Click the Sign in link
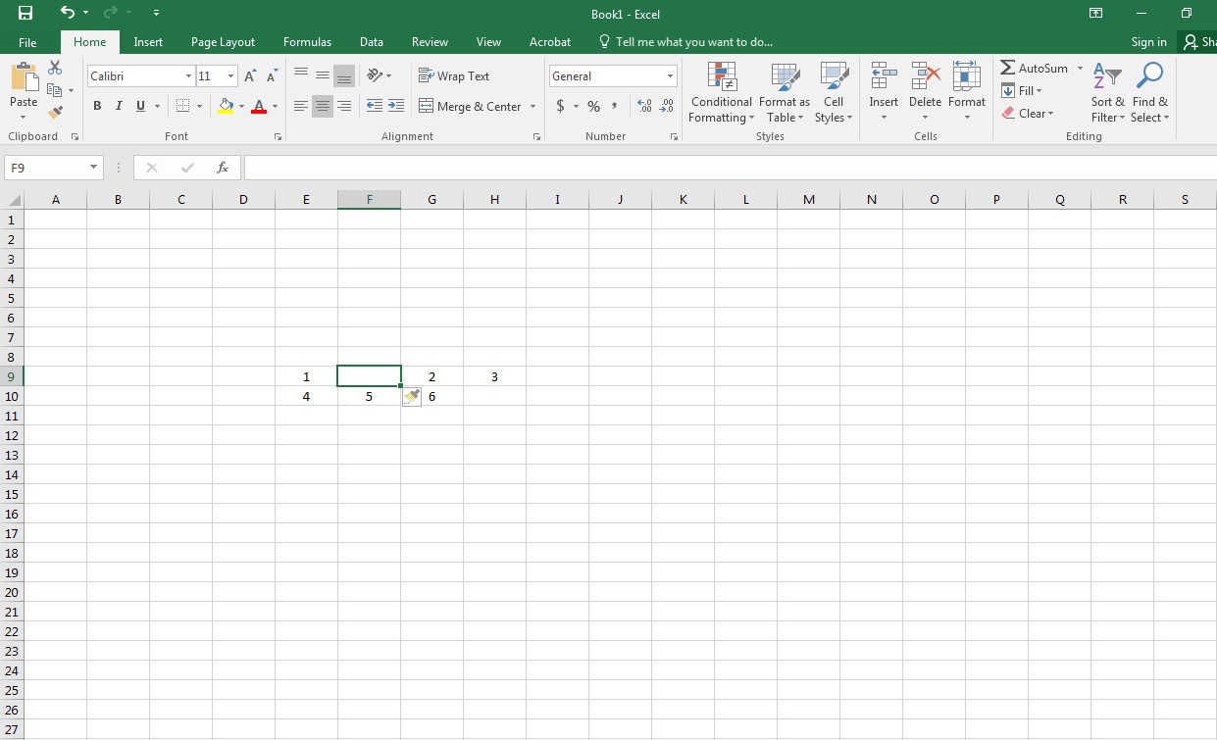The height and width of the screenshot is (740, 1217). pyautogui.click(x=1148, y=42)
